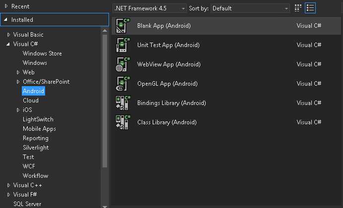Select the Bindings Library (Android) icon
The height and width of the screenshot is (208, 343).
pyautogui.click(x=123, y=103)
